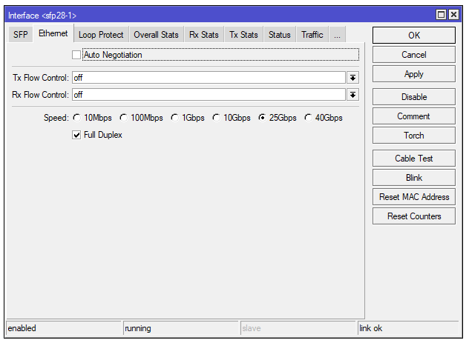Confirm with the OK button
This screenshot has width=469, height=343.
pos(414,36)
